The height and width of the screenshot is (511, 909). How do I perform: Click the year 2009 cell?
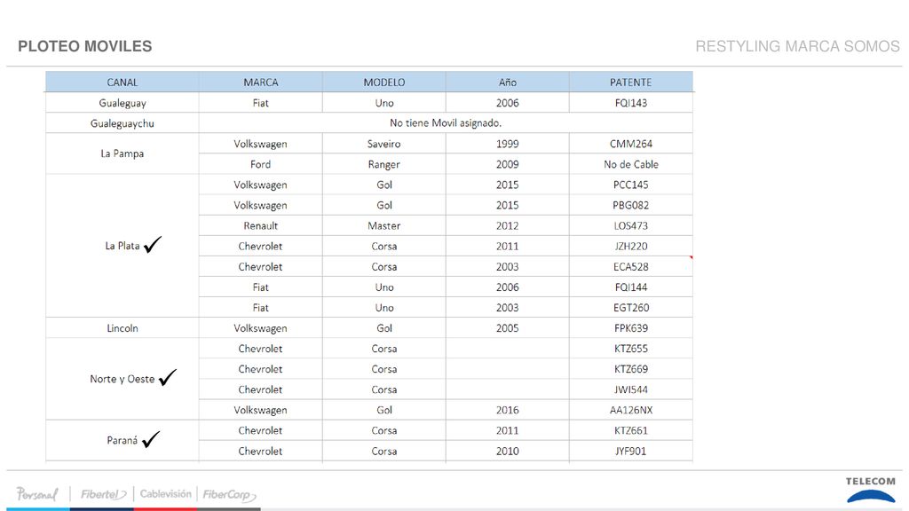(x=507, y=164)
